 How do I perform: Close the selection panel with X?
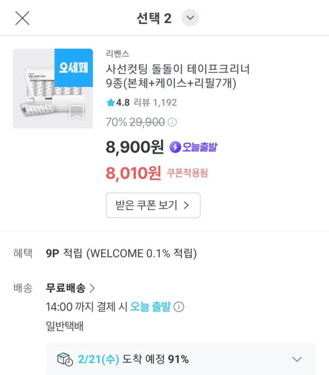click(x=22, y=18)
